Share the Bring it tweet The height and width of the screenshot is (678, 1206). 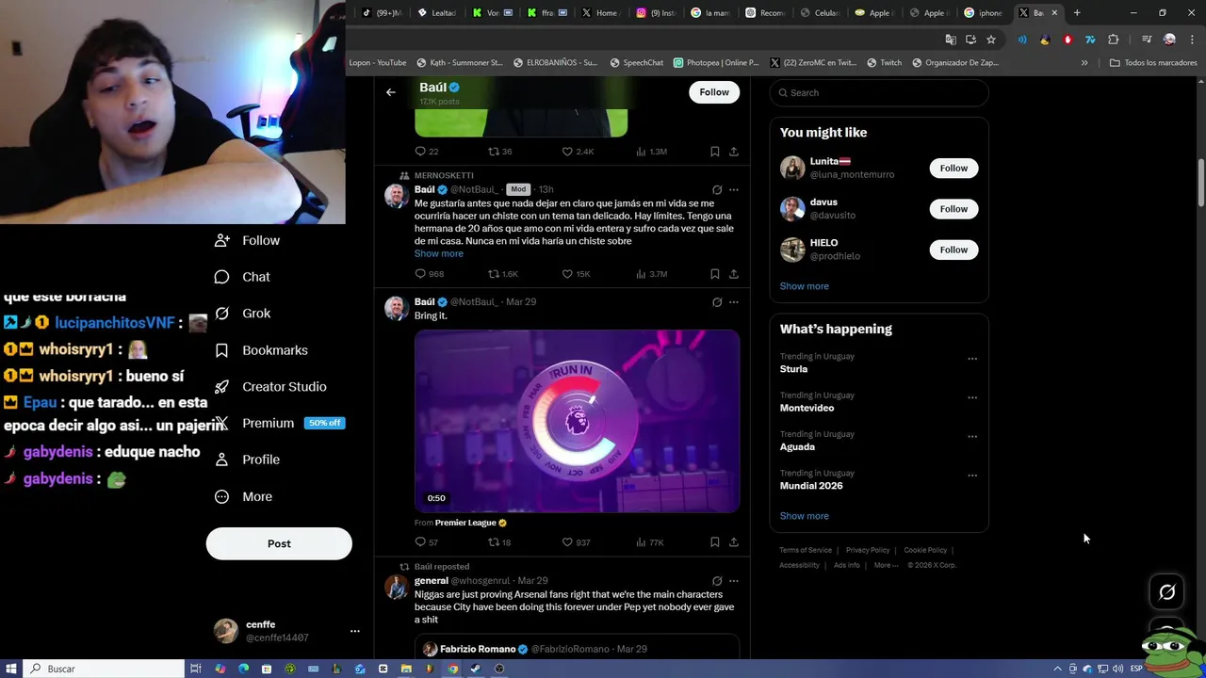tap(734, 542)
